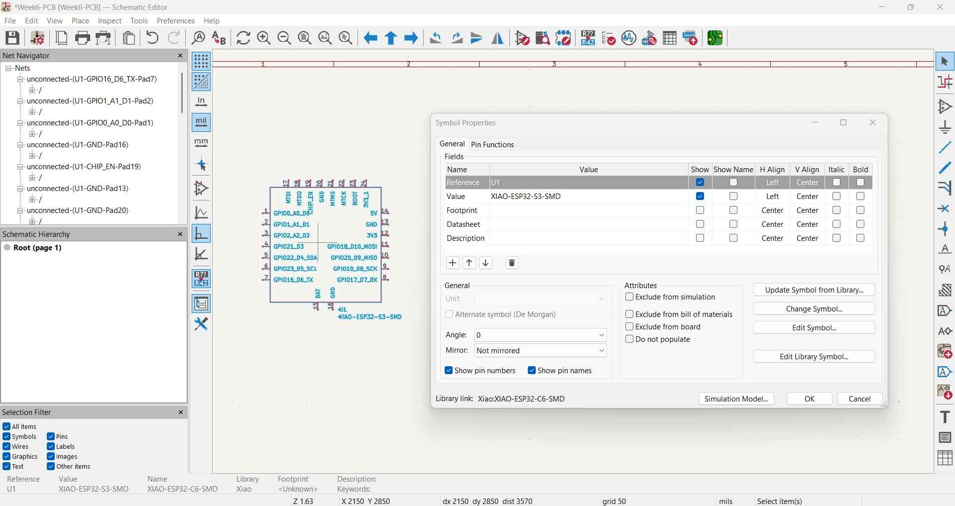
Task: Navigate back with the left arrow icon
Action: pos(370,38)
